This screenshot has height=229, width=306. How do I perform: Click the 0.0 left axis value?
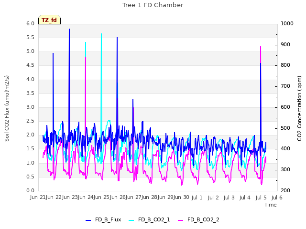pos(30,191)
